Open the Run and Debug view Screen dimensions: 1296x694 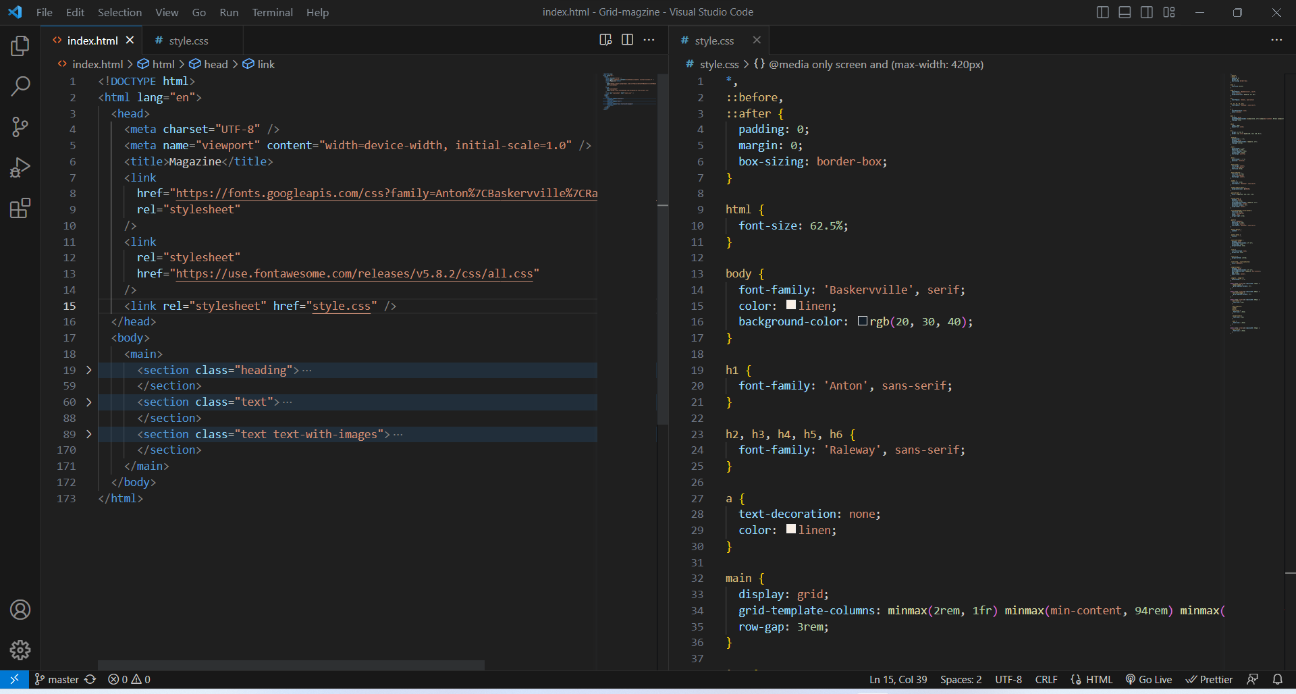[20, 167]
